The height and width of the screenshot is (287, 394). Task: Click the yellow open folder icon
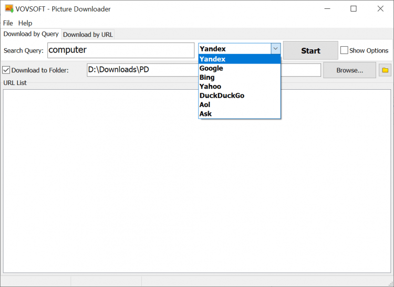point(385,70)
